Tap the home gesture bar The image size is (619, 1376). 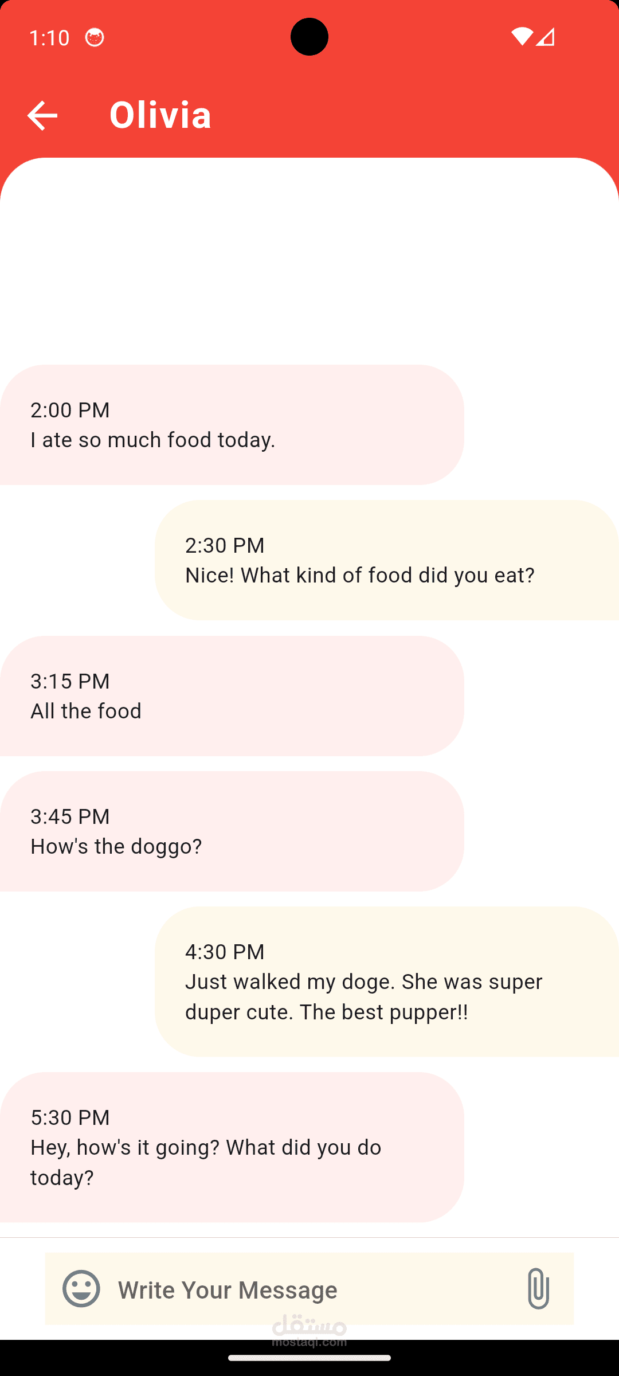pos(309,1358)
